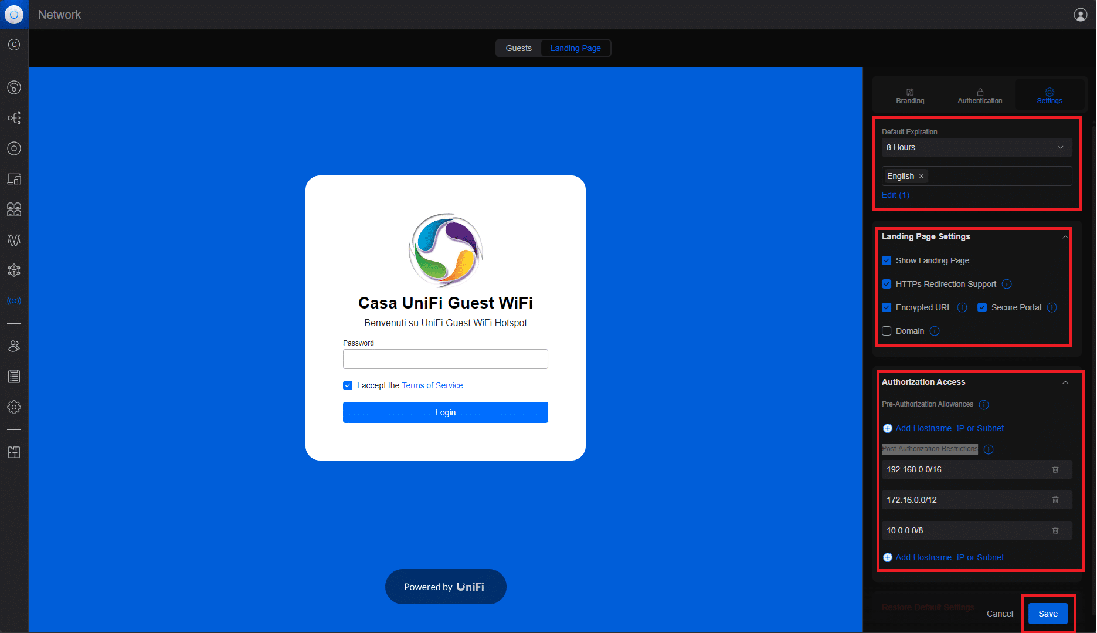Show info for Encrypted URL

coord(962,307)
